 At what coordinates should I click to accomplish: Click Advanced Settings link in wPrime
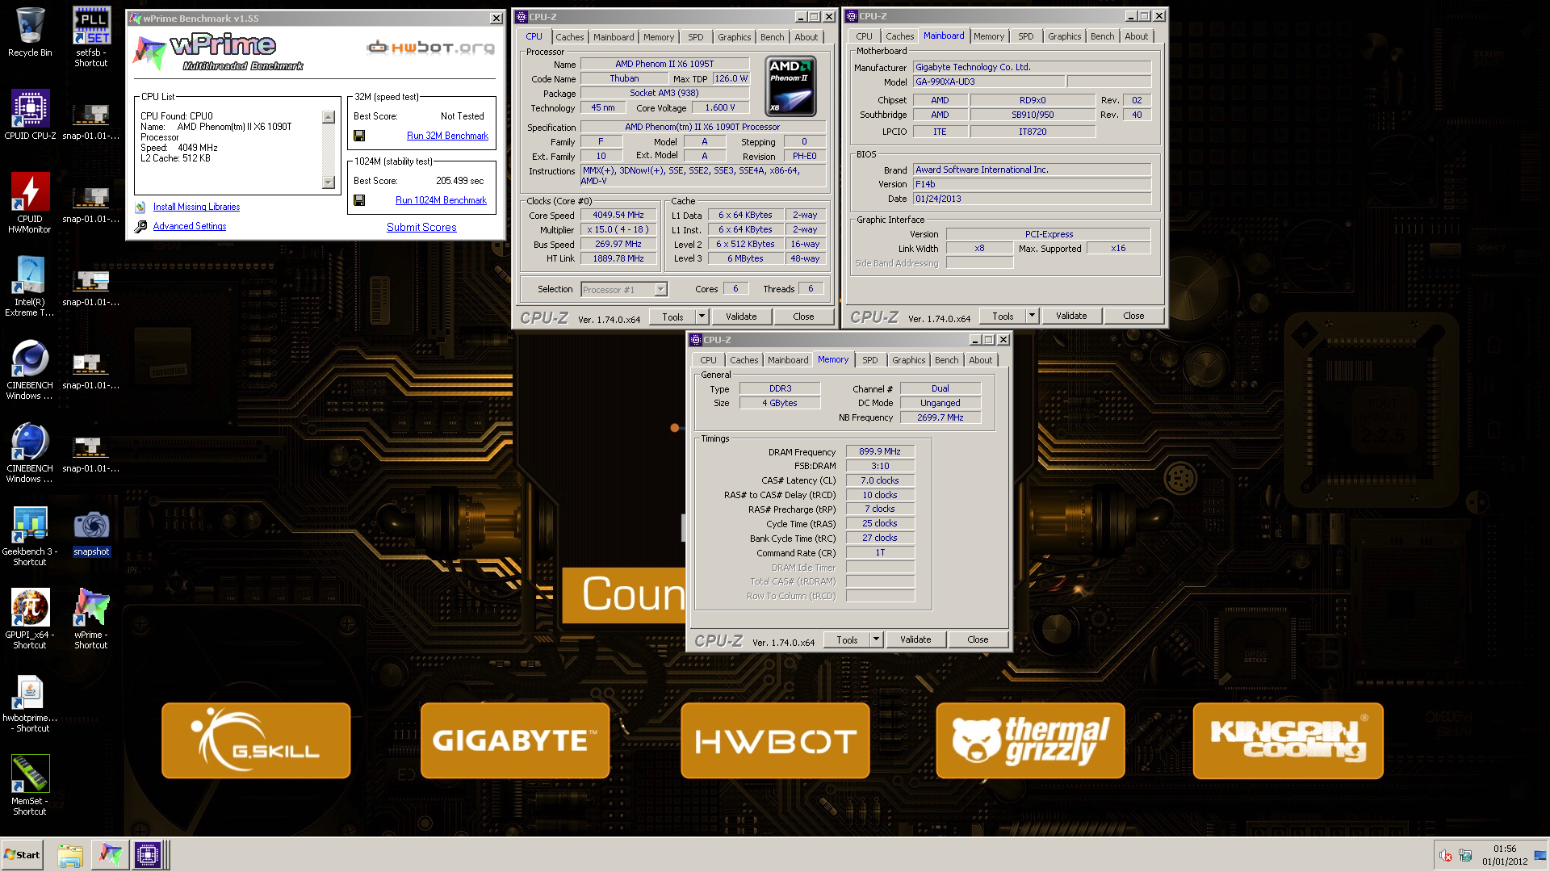point(190,227)
